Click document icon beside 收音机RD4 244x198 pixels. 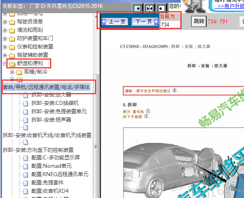pyautogui.click(x=26, y=192)
